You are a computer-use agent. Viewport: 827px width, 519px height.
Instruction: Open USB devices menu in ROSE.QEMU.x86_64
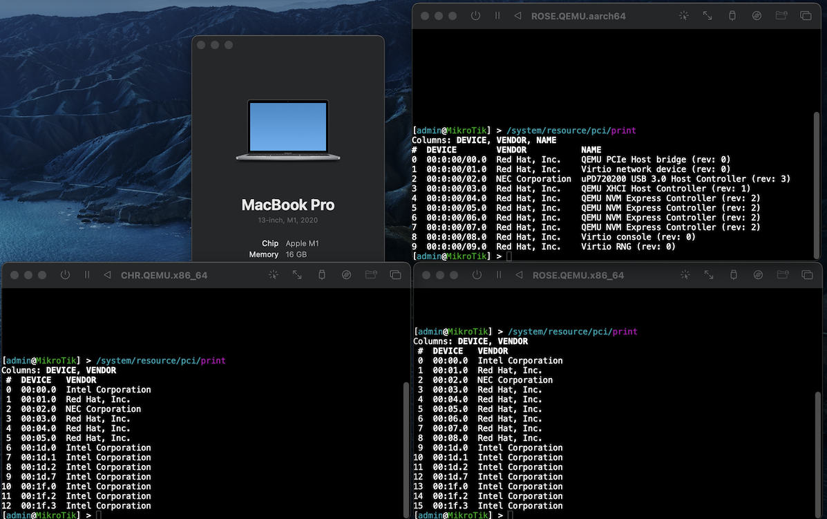coord(734,275)
